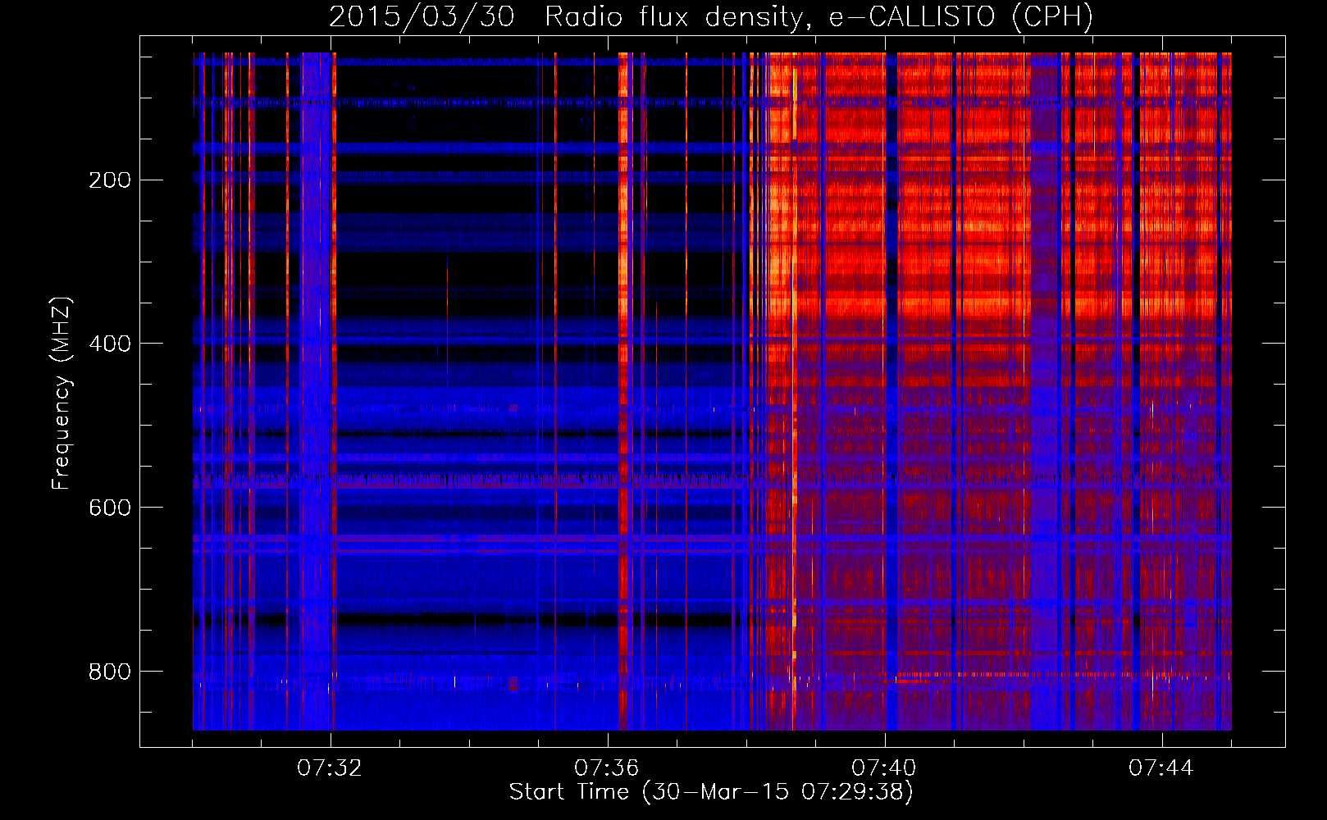This screenshot has height=820, width=1327.
Task: Click the 07:32 time tick label
Action: tap(330, 768)
